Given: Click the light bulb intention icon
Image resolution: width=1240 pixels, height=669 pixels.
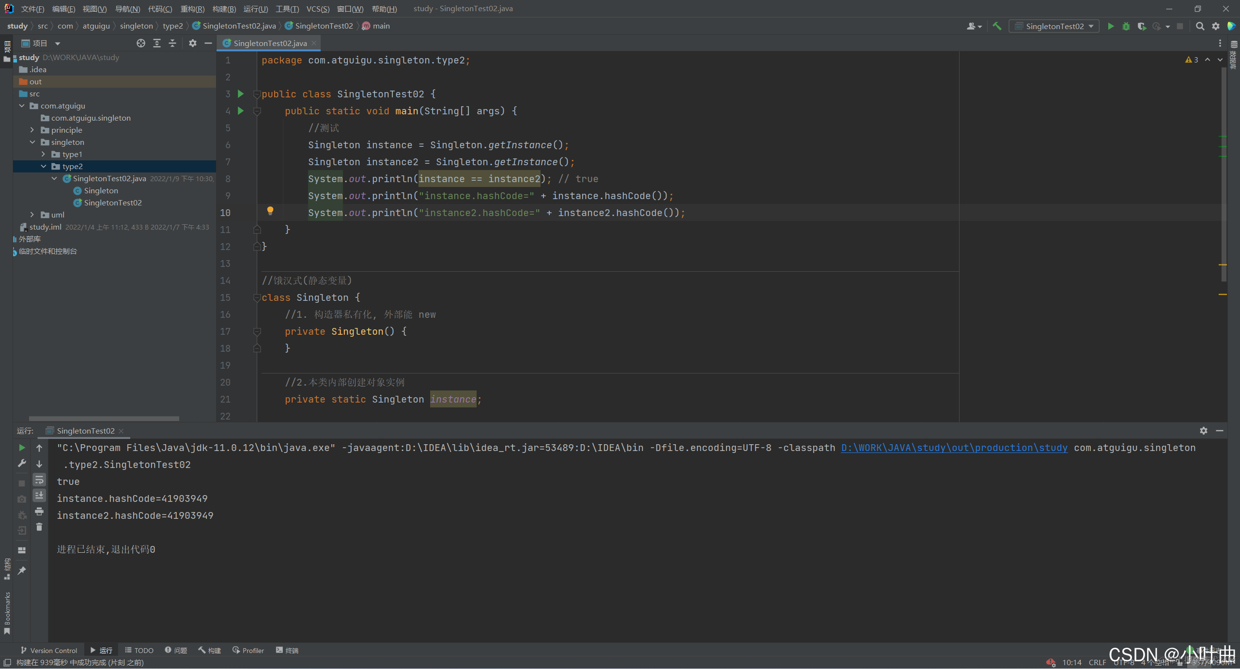Looking at the screenshot, I should pos(270,211).
